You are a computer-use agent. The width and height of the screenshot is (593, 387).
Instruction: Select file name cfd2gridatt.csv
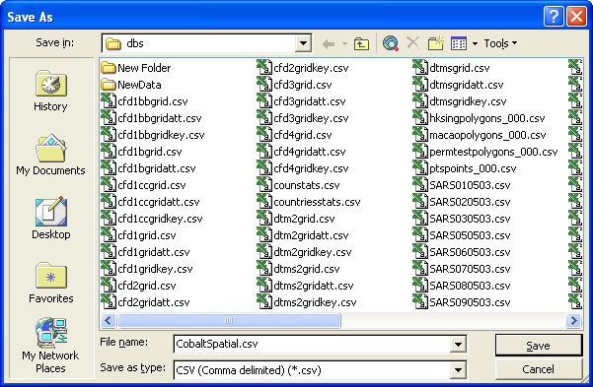[154, 302]
